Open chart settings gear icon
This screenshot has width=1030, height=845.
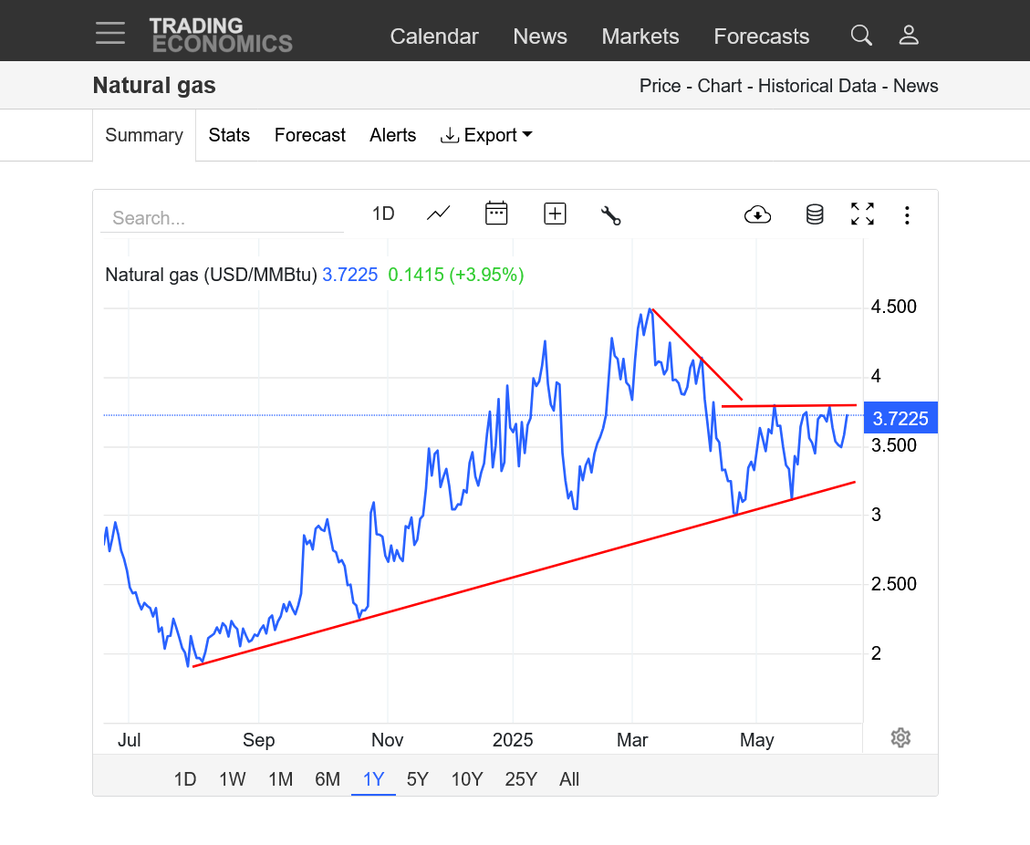tap(900, 738)
